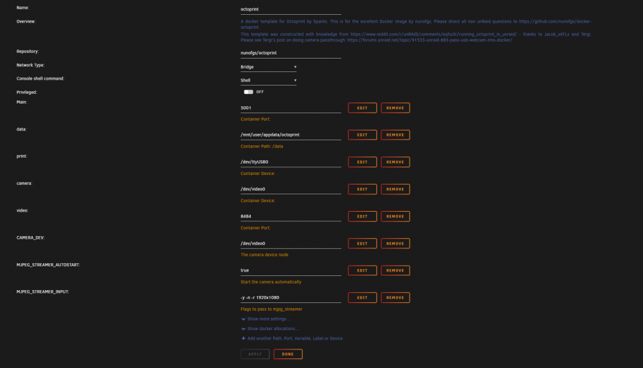Click the APPLY button
The width and height of the screenshot is (643, 368).
point(255,354)
